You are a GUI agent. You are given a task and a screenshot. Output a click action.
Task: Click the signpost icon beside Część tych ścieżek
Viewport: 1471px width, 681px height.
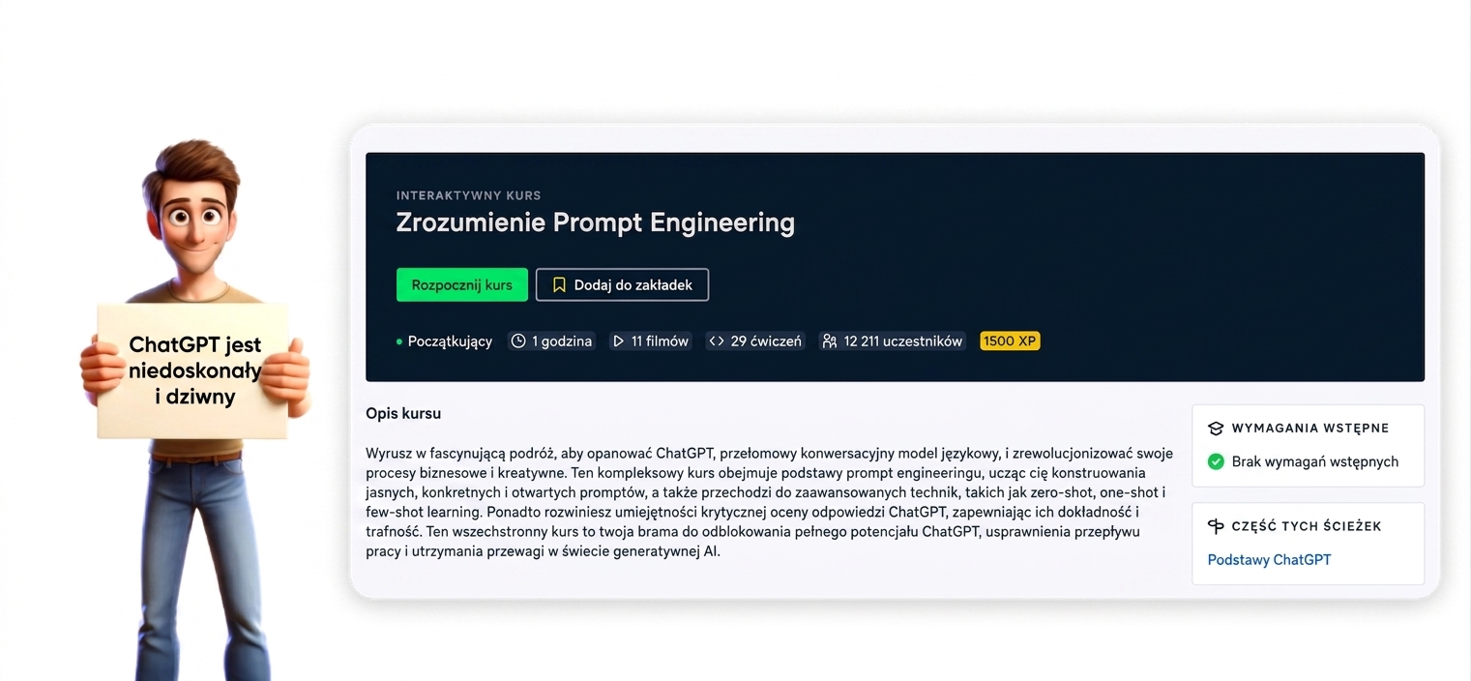tap(1216, 526)
